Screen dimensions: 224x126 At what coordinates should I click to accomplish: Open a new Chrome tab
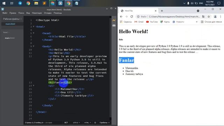point(162,11)
